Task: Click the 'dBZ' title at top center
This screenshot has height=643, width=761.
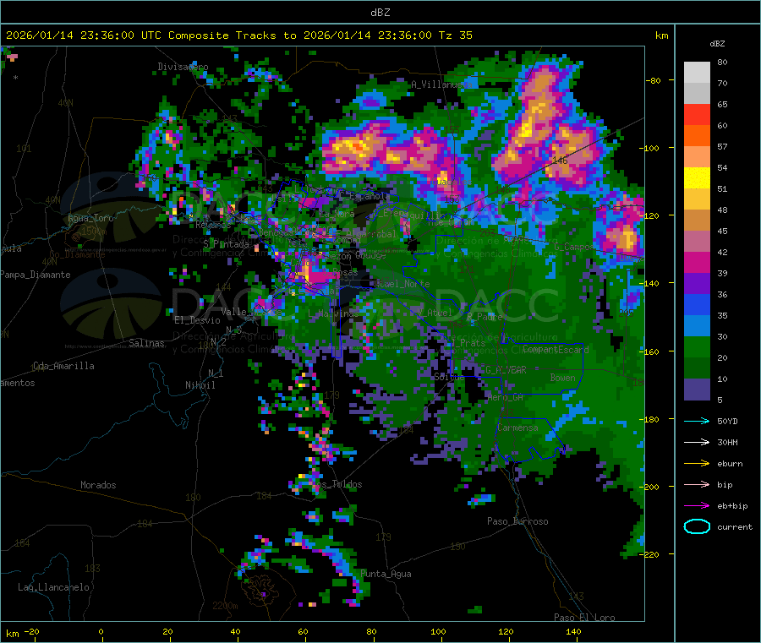Action: [x=380, y=13]
